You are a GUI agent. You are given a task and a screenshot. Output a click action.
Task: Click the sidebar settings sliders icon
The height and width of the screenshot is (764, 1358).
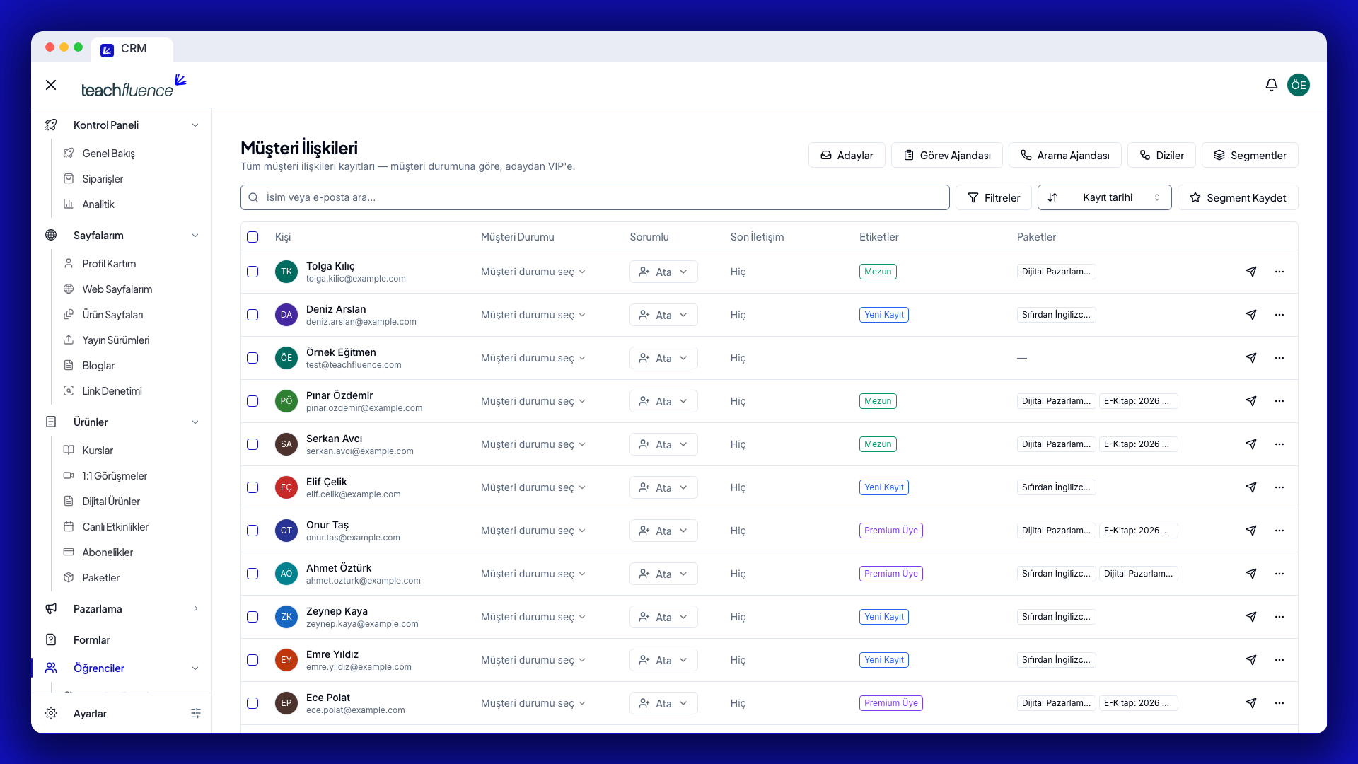pyautogui.click(x=196, y=713)
